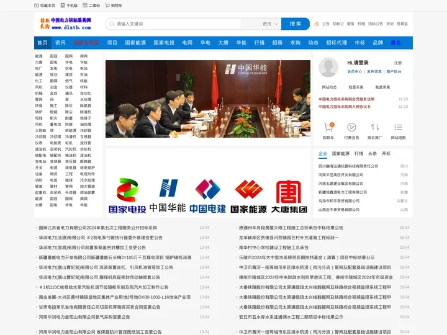Select the 头条 tab
The image size is (447, 335).
(x=372, y=154)
